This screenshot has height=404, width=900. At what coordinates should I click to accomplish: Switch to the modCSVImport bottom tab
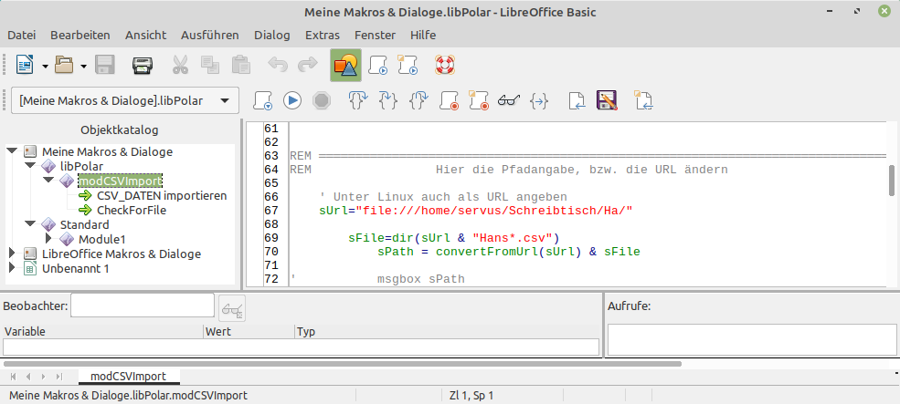[x=129, y=377]
